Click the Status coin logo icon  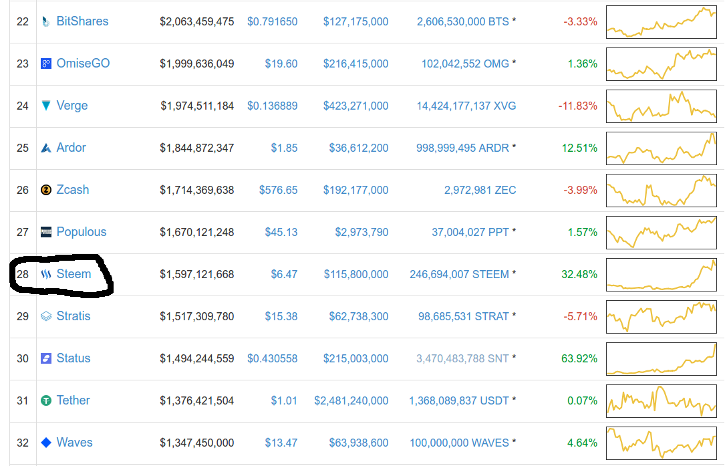pyautogui.click(x=46, y=358)
